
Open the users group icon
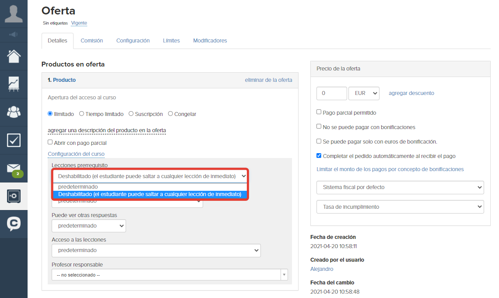tap(14, 112)
